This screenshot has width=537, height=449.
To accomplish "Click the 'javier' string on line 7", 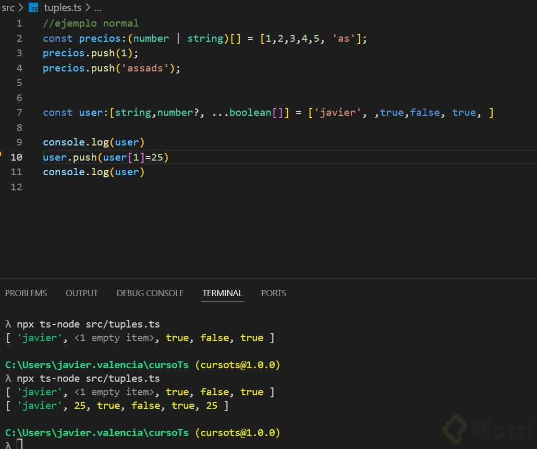I will click(337, 113).
